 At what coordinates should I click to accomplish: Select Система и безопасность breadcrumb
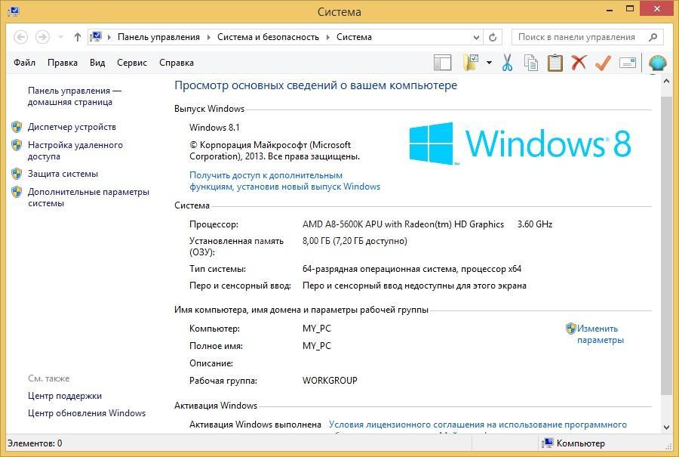[268, 37]
